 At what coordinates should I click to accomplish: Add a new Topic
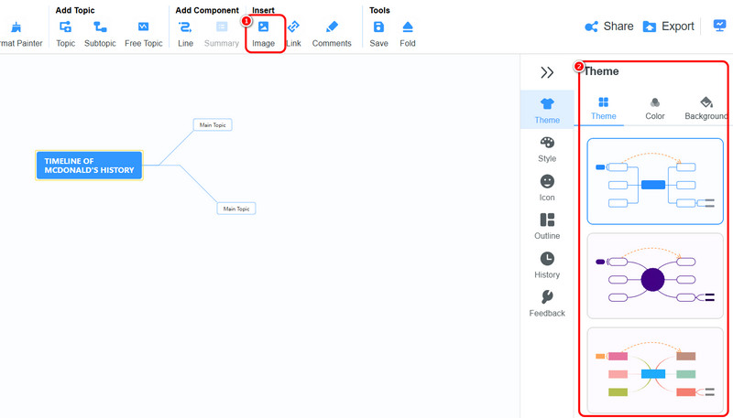point(65,35)
